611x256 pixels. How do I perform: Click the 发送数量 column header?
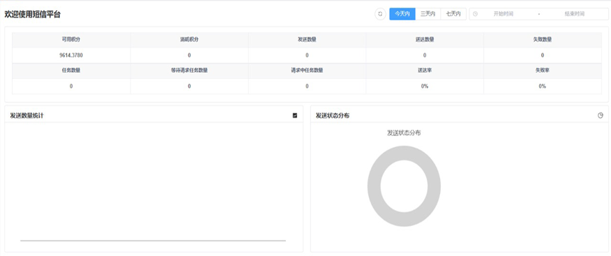(307, 39)
